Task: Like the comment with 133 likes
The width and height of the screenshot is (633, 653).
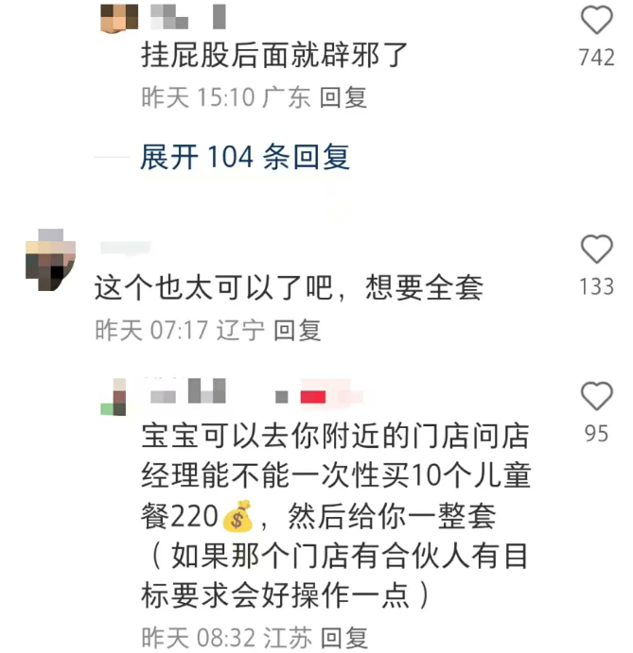Action: tap(597, 249)
